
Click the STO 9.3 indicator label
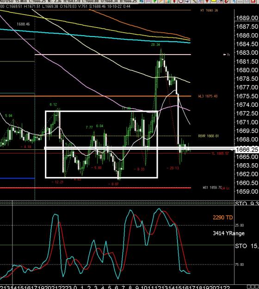tap(247, 203)
